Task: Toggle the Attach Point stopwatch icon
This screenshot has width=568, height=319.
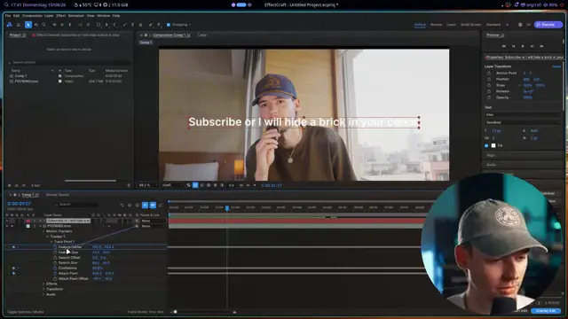Action: click(x=55, y=274)
